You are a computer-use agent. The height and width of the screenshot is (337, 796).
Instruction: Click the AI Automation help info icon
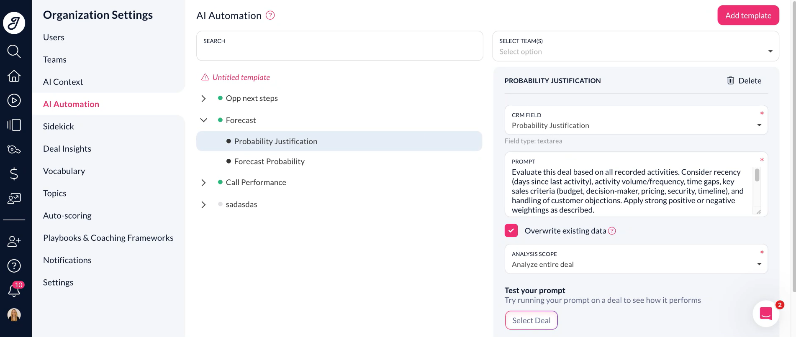point(270,15)
